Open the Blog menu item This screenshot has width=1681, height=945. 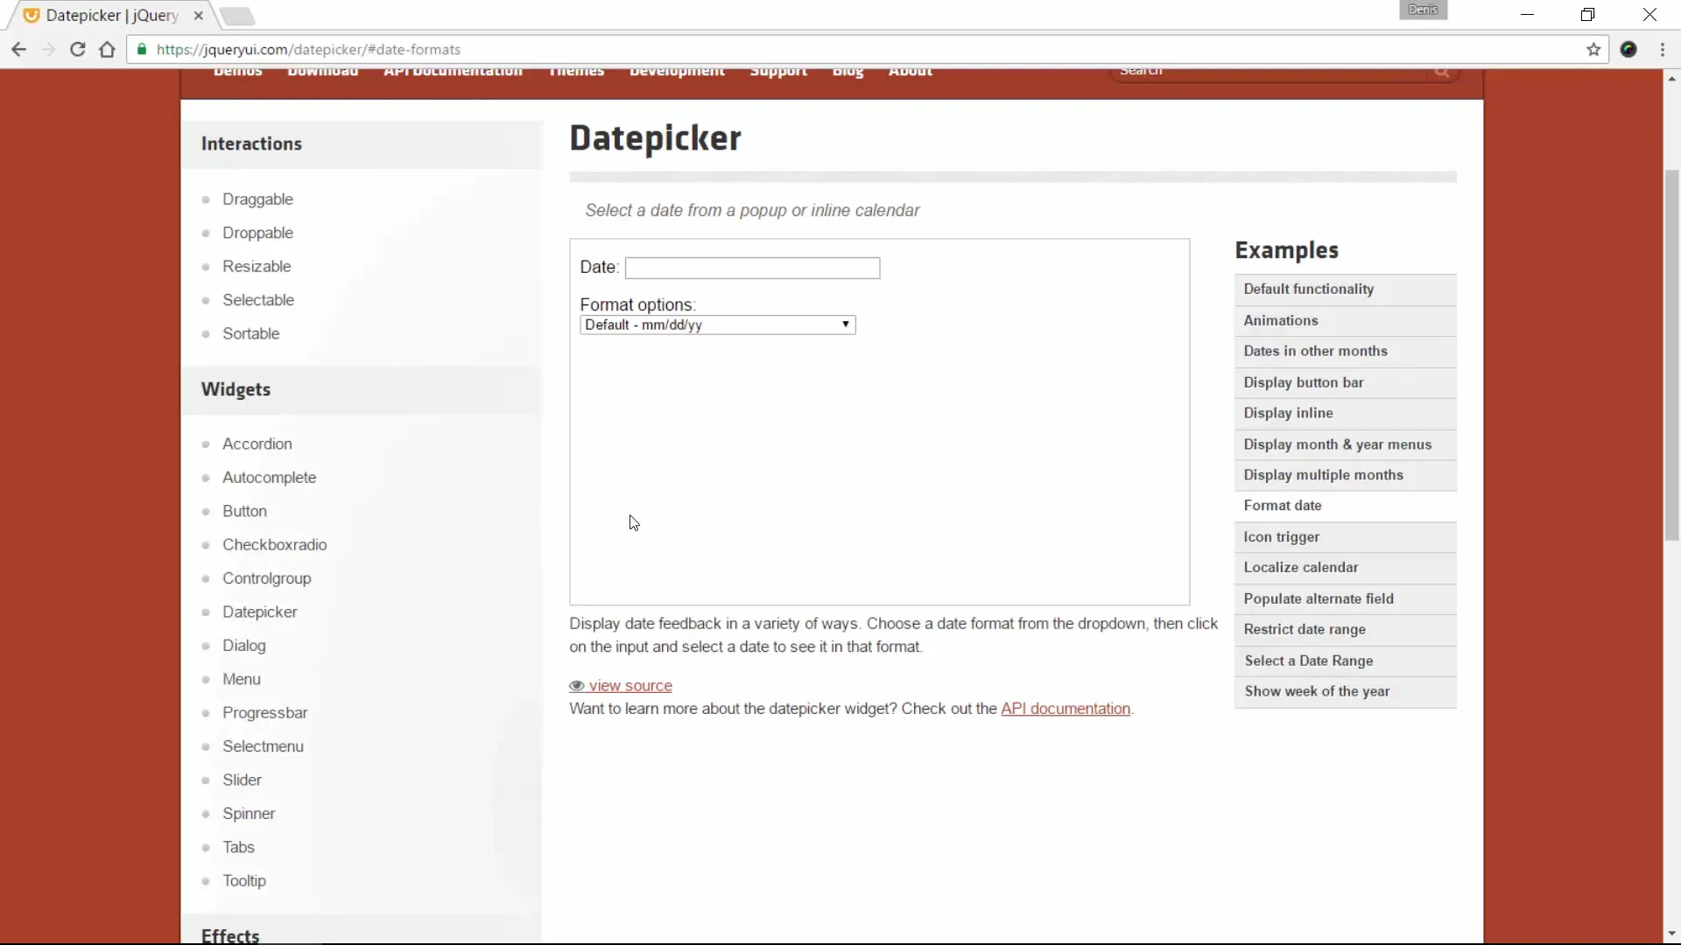[848, 72]
